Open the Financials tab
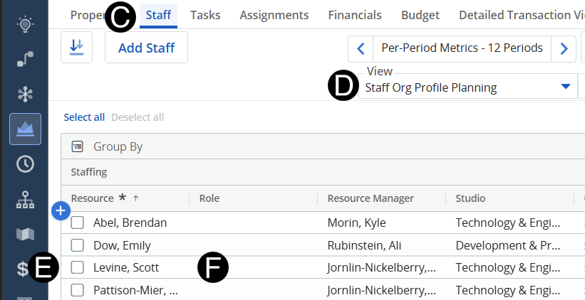585x300 pixels. pyautogui.click(x=355, y=15)
